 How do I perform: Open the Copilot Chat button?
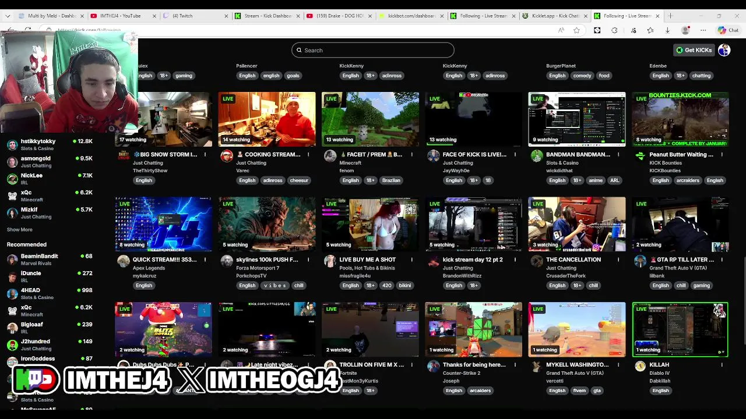729,30
